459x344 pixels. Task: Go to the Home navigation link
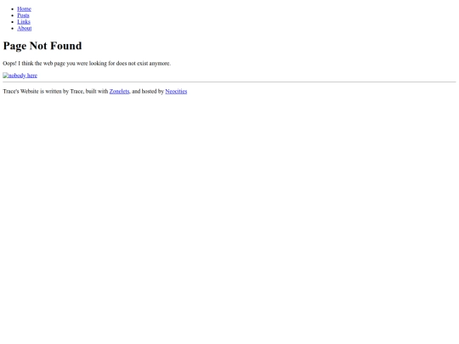pyautogui.click(x=24, y=9)
